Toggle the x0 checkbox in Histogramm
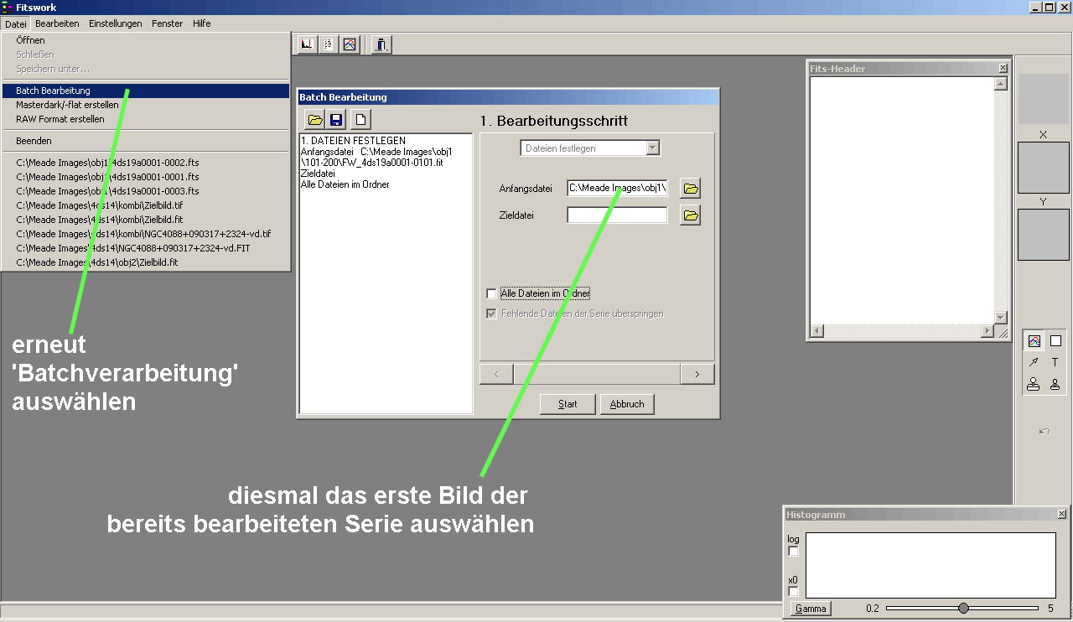The height and width of the screenshot is (622, 1073). click(x=794, y=591)
